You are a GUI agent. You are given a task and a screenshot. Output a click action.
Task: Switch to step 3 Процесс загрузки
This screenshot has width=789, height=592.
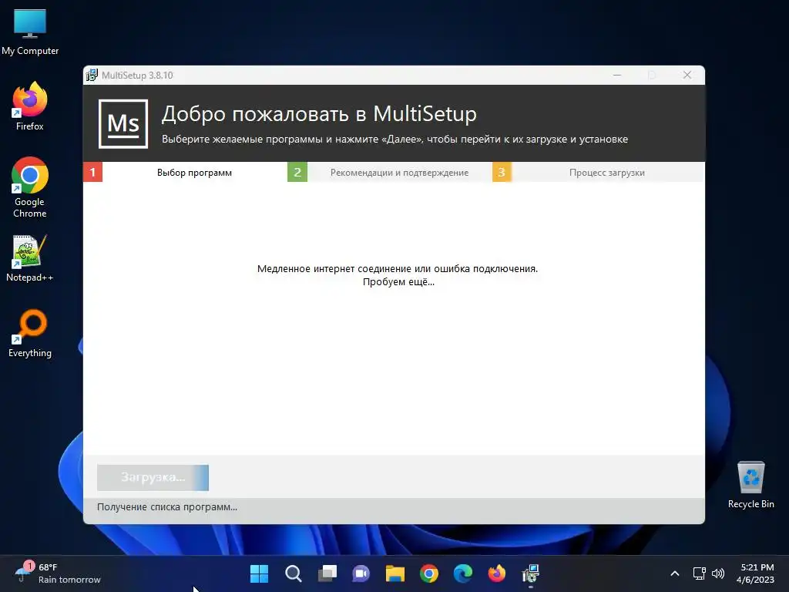tap(598, 172)
